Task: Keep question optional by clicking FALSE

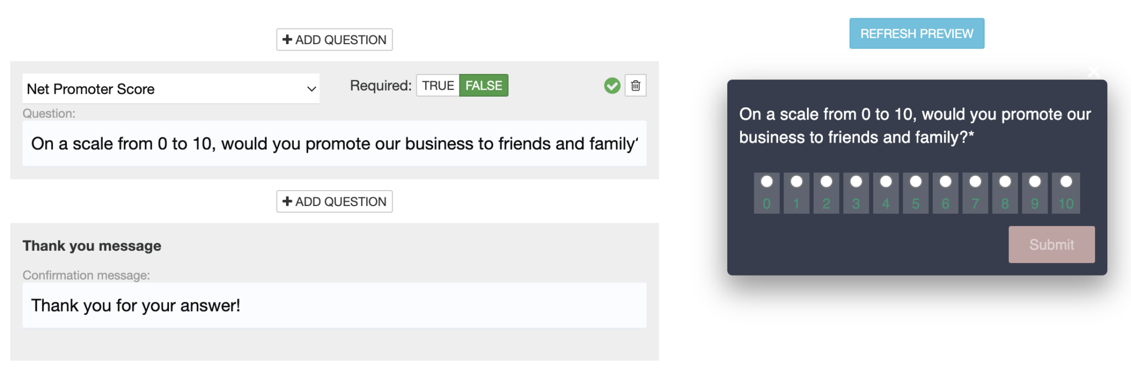Action: point(483,85)
